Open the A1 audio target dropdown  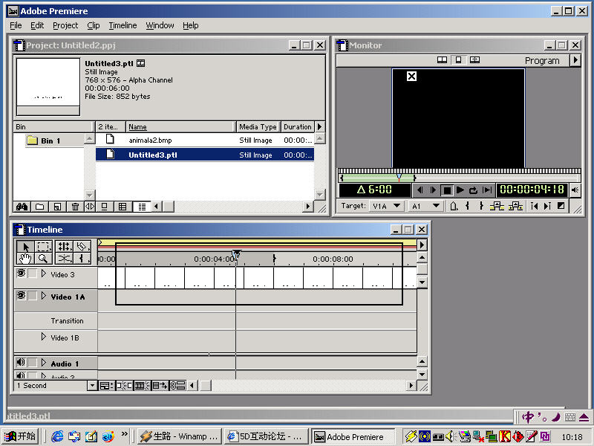(x=425, y=206)
